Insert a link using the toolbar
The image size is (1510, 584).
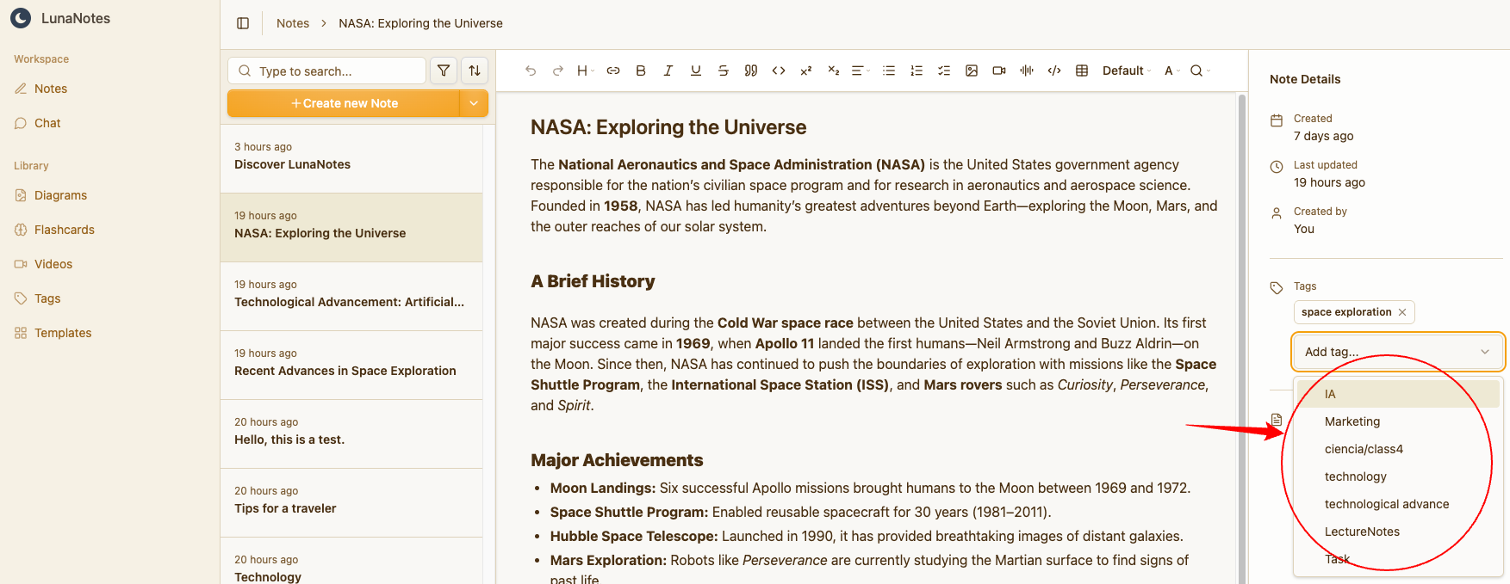(613, 71)
